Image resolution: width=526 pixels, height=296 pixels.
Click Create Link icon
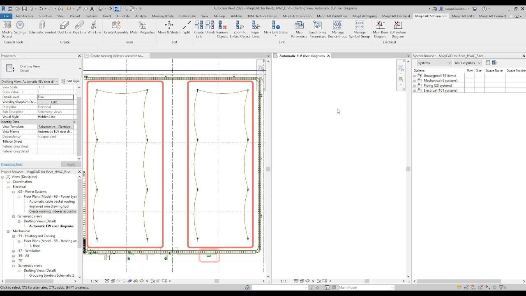(199, 30)
